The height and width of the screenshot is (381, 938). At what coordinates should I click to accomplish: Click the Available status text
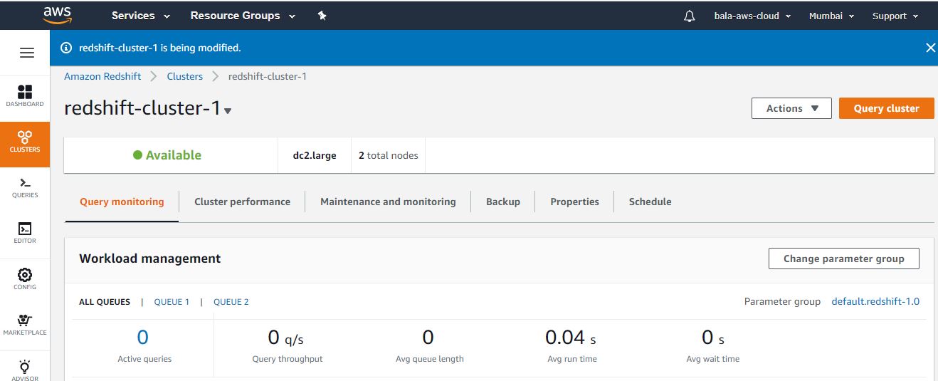[174, 155]
